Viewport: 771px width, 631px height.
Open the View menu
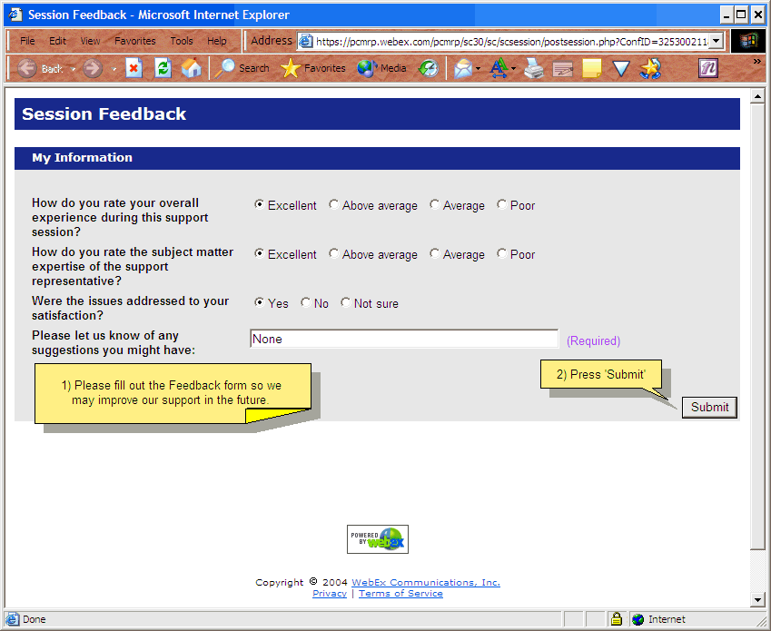coord(90,41)
